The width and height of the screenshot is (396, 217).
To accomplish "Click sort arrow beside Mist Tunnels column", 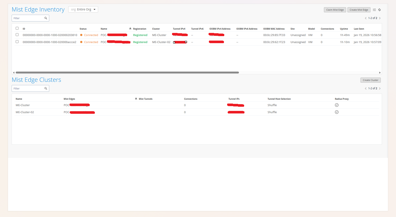I will point(136,99).
